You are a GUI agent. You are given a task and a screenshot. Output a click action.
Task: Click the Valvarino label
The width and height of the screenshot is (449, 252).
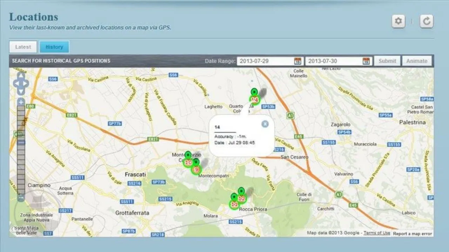(x=344, y=174)
